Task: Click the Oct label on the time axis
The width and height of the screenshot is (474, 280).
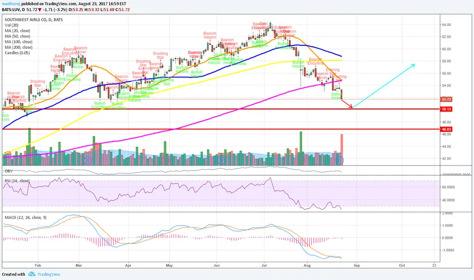Action: point(402,265)
